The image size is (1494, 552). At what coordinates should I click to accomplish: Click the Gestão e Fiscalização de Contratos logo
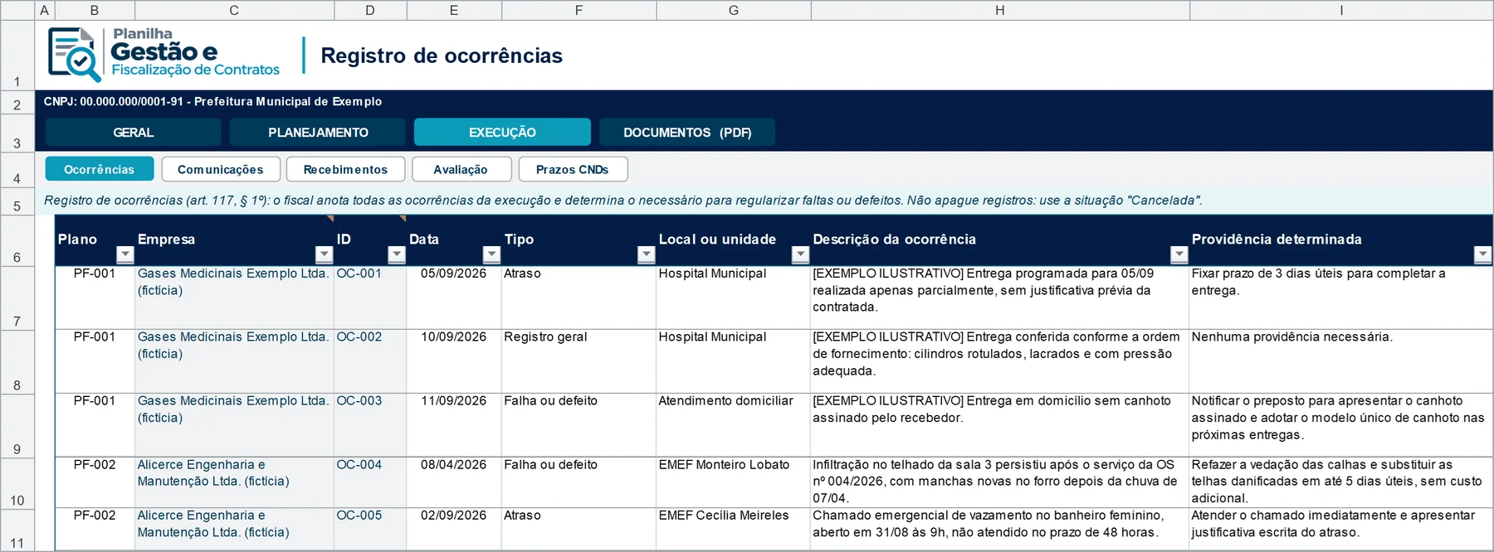(x=164, y=55)
